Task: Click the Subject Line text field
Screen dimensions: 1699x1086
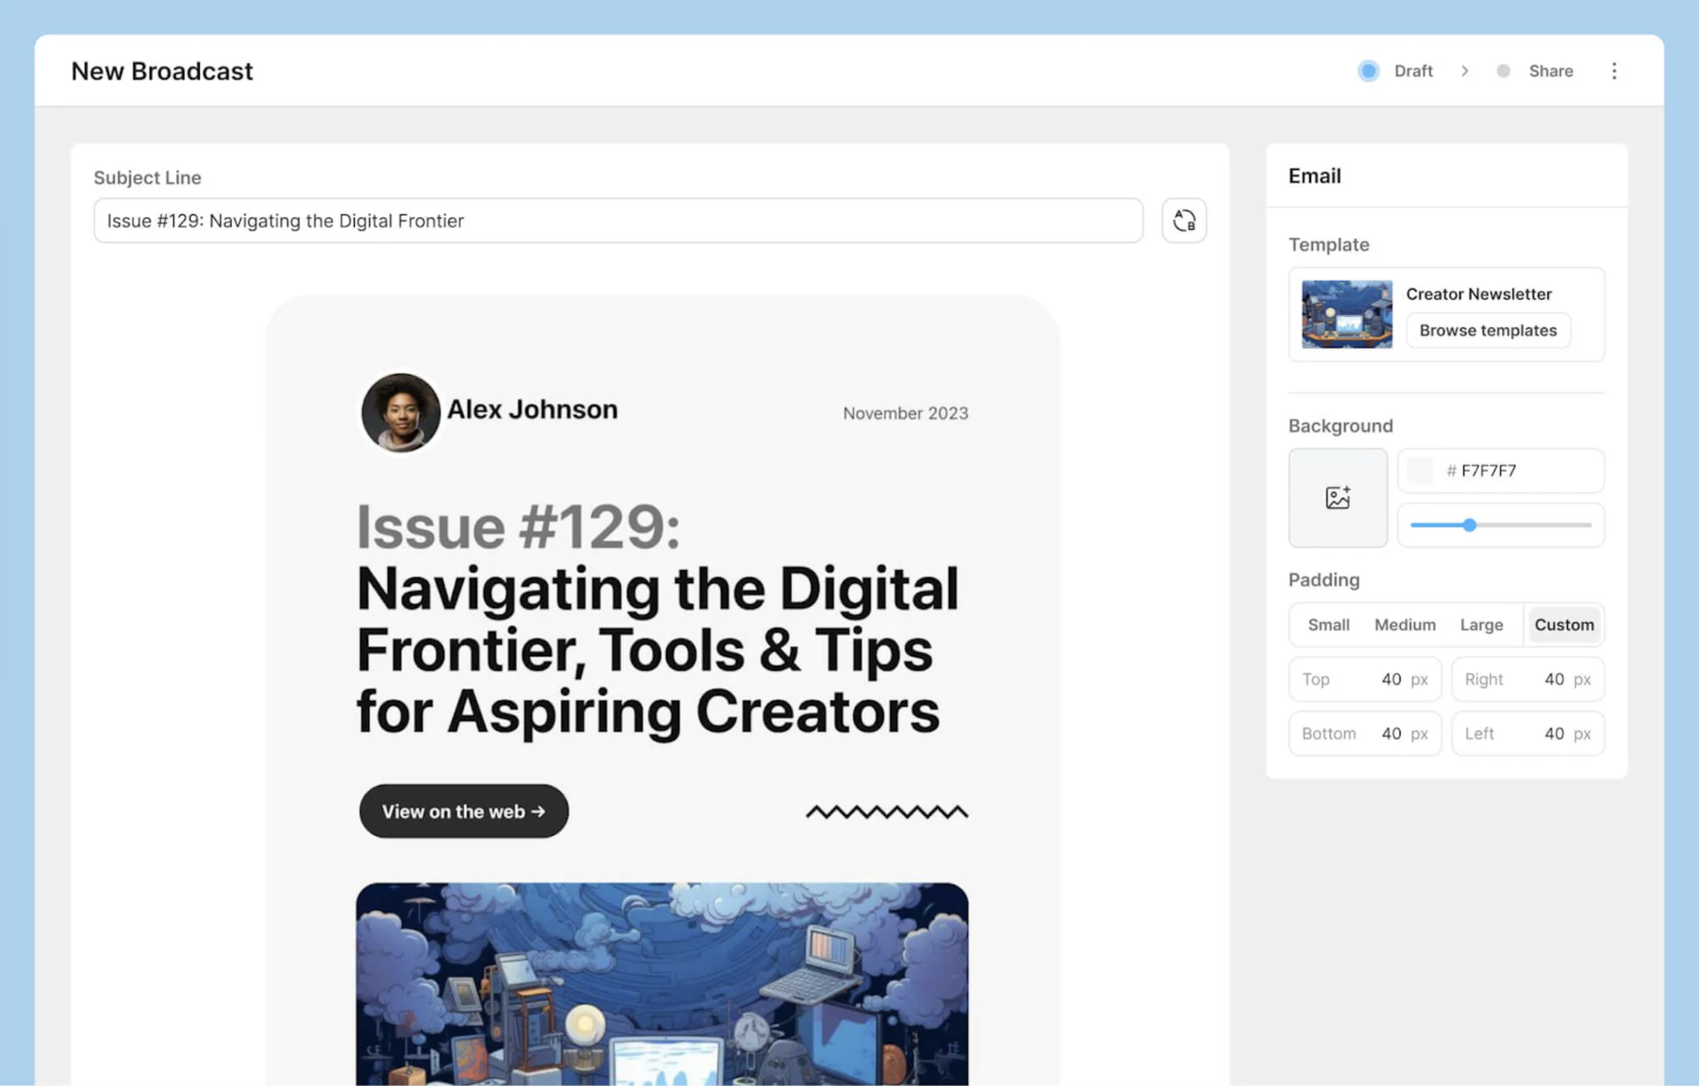Action: tap(618, 220)
